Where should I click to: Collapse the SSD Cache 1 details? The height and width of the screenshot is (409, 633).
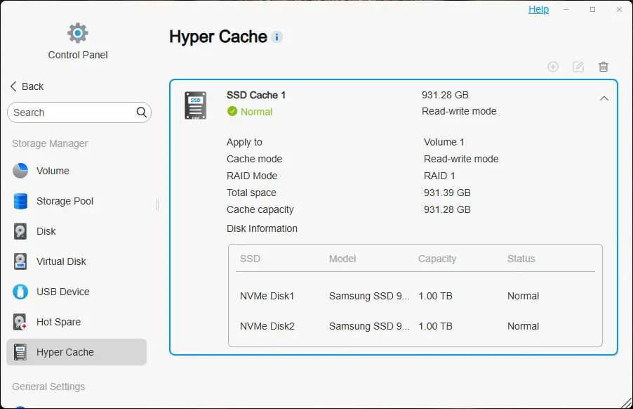(604, 99)
